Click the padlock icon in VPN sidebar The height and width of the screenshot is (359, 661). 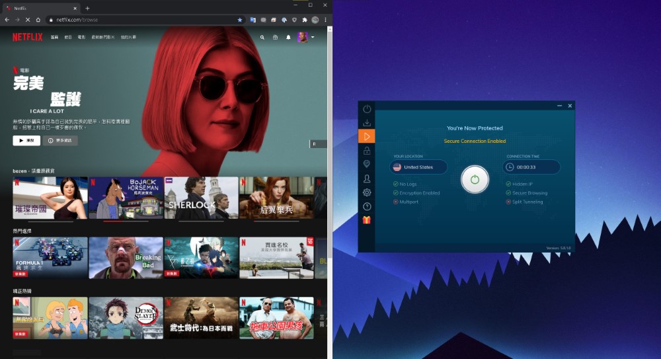(367, 151)
